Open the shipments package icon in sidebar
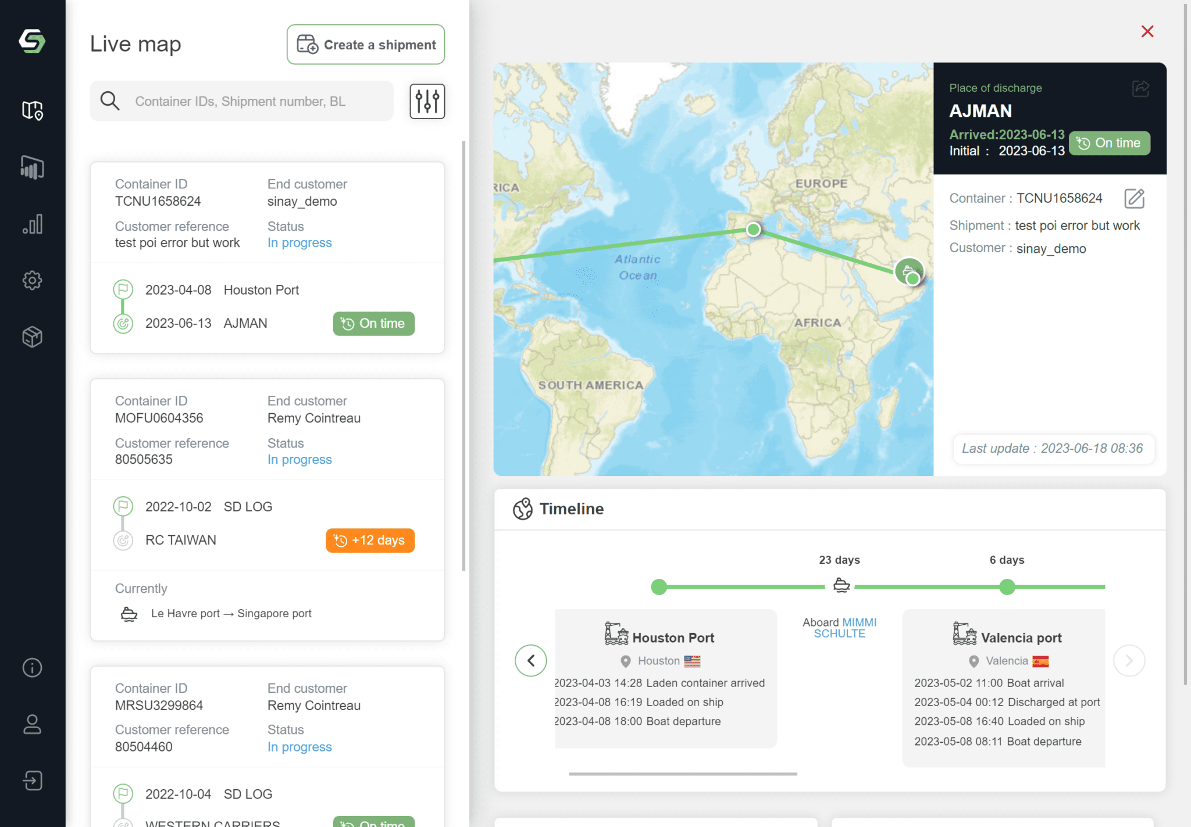The width and height of the screenshot is (1191, 827). pos(32,336)
